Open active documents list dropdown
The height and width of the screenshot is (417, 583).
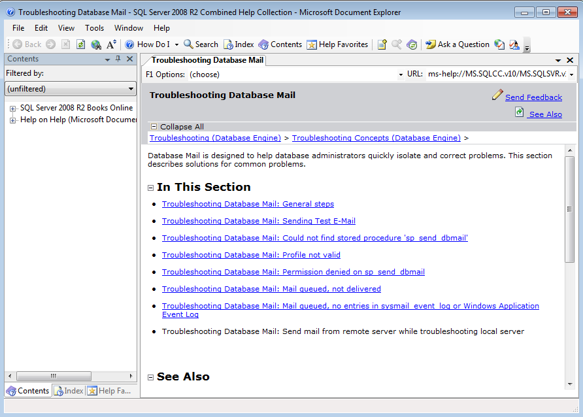click(558, 60)
